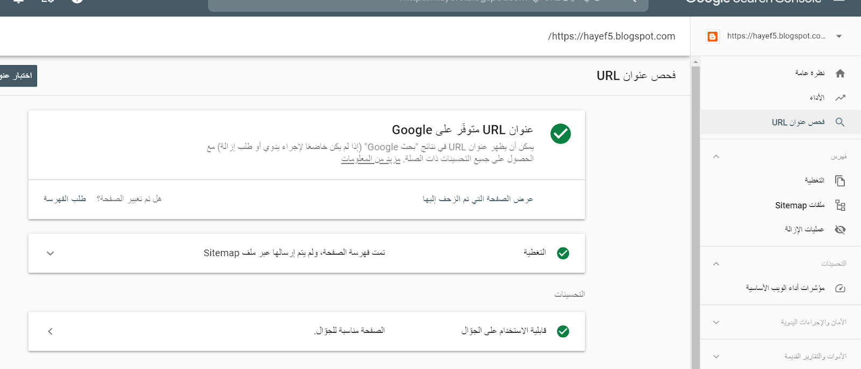Click the Coverage label in the results card
The width and height of the screenshot is (861, 369).
tap(535, 253)
